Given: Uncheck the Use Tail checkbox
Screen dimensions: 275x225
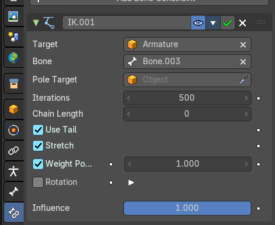Looking at the screenshot, I should pos(38,130).
